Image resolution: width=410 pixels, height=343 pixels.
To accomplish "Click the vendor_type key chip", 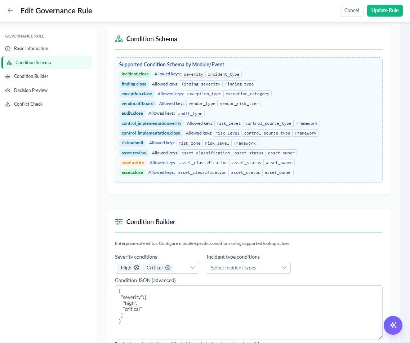I will (x=202, y=104).
